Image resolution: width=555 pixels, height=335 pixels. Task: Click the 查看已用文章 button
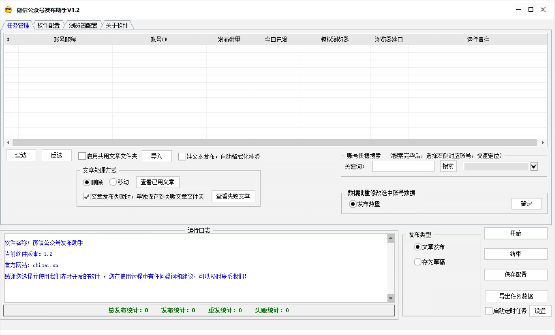pos(158,182)
